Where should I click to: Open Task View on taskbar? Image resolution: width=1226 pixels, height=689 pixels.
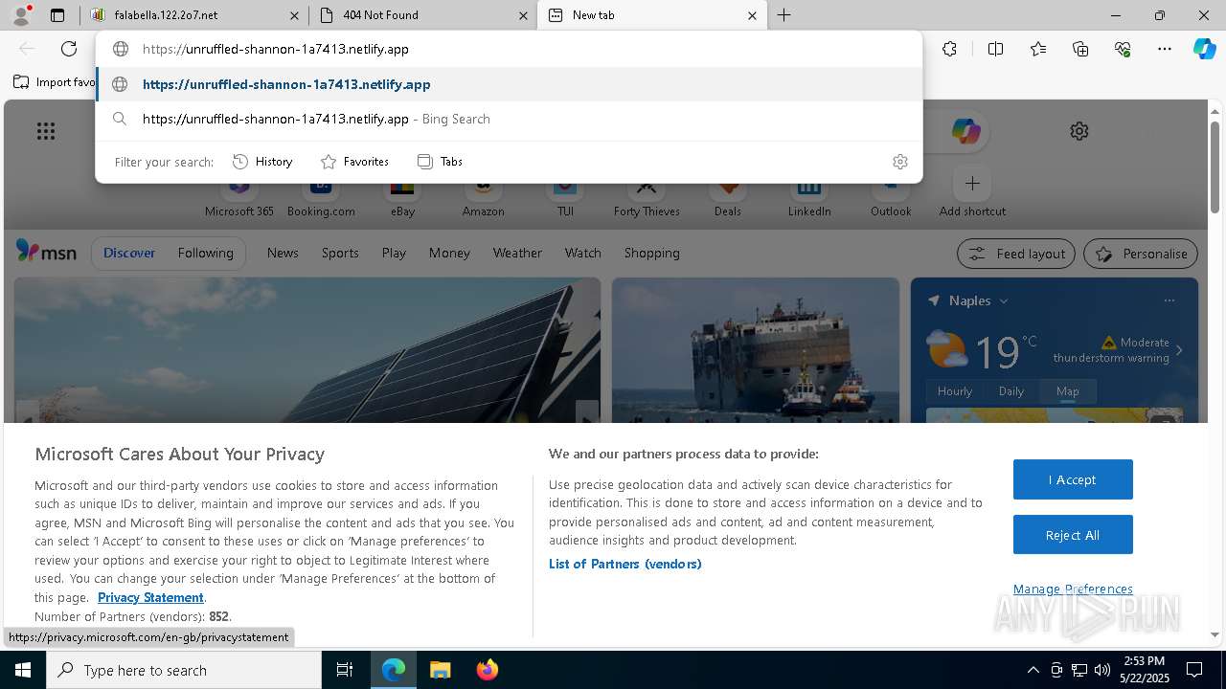coord(345,670)
